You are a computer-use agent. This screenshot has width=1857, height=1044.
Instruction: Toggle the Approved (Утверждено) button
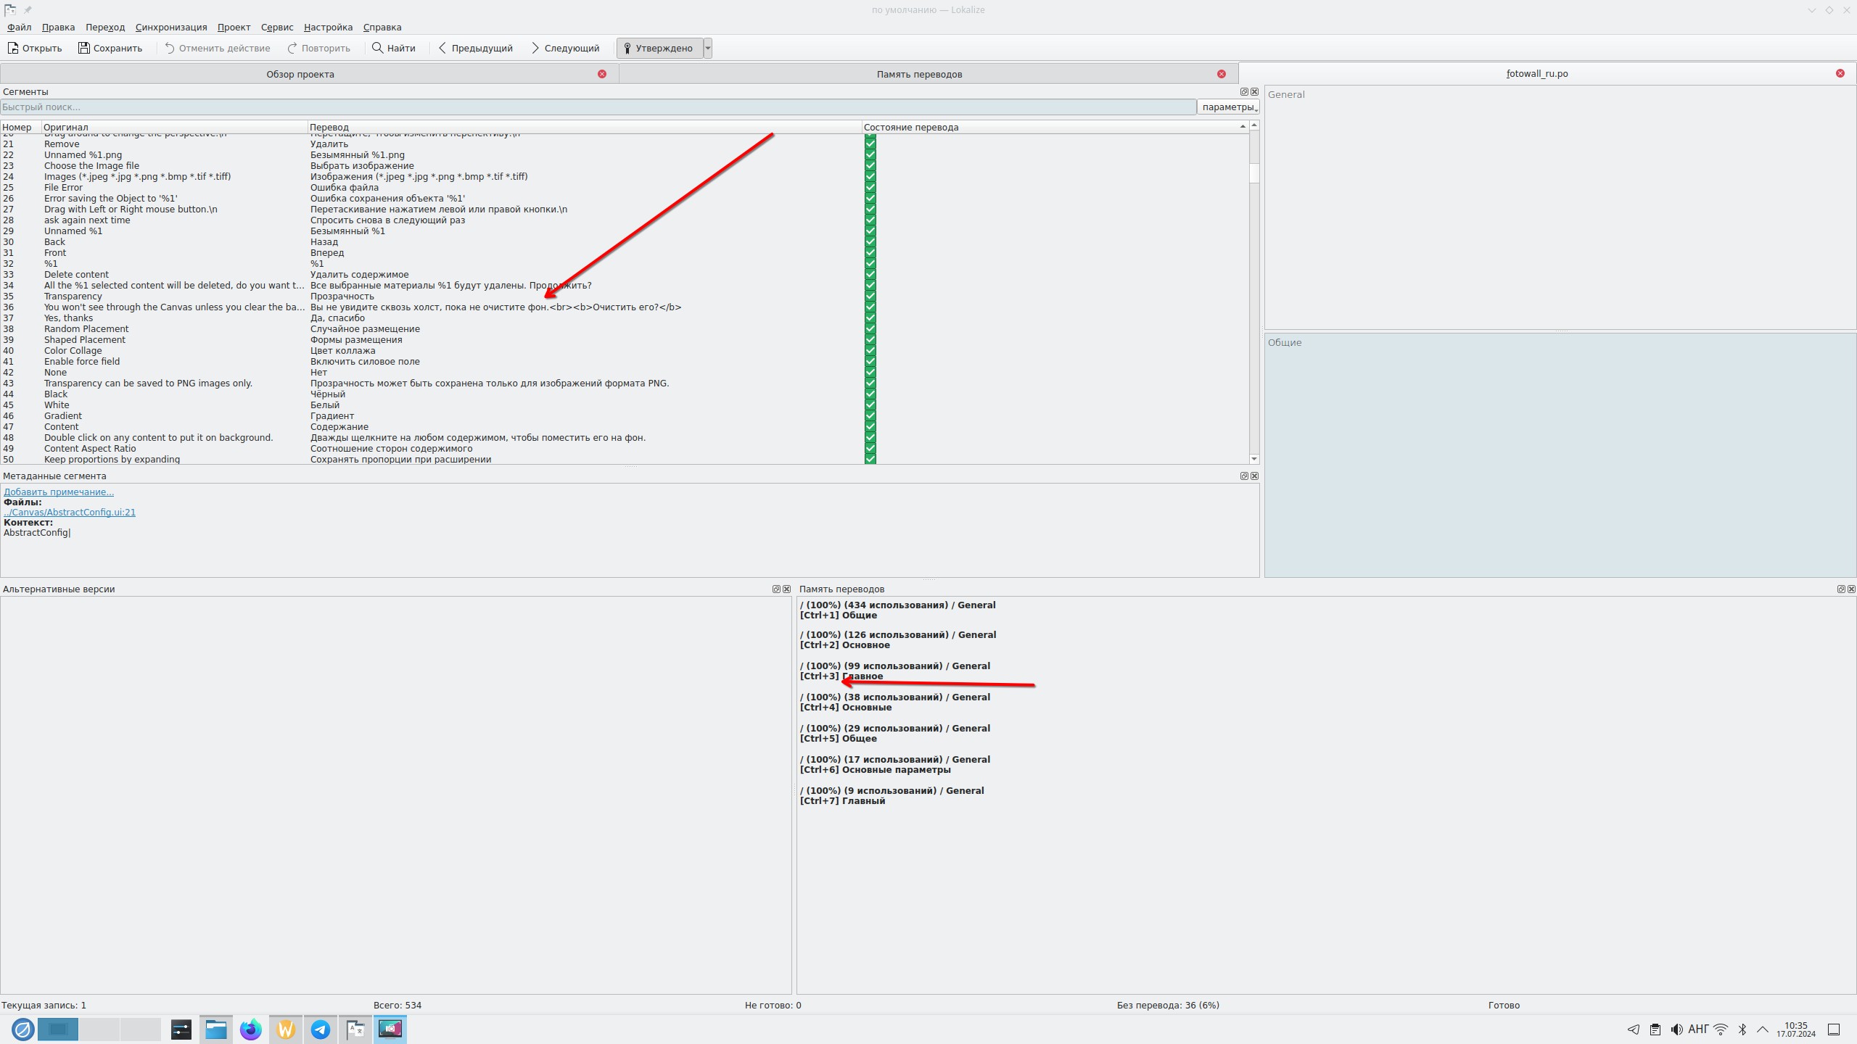point(659,48)
